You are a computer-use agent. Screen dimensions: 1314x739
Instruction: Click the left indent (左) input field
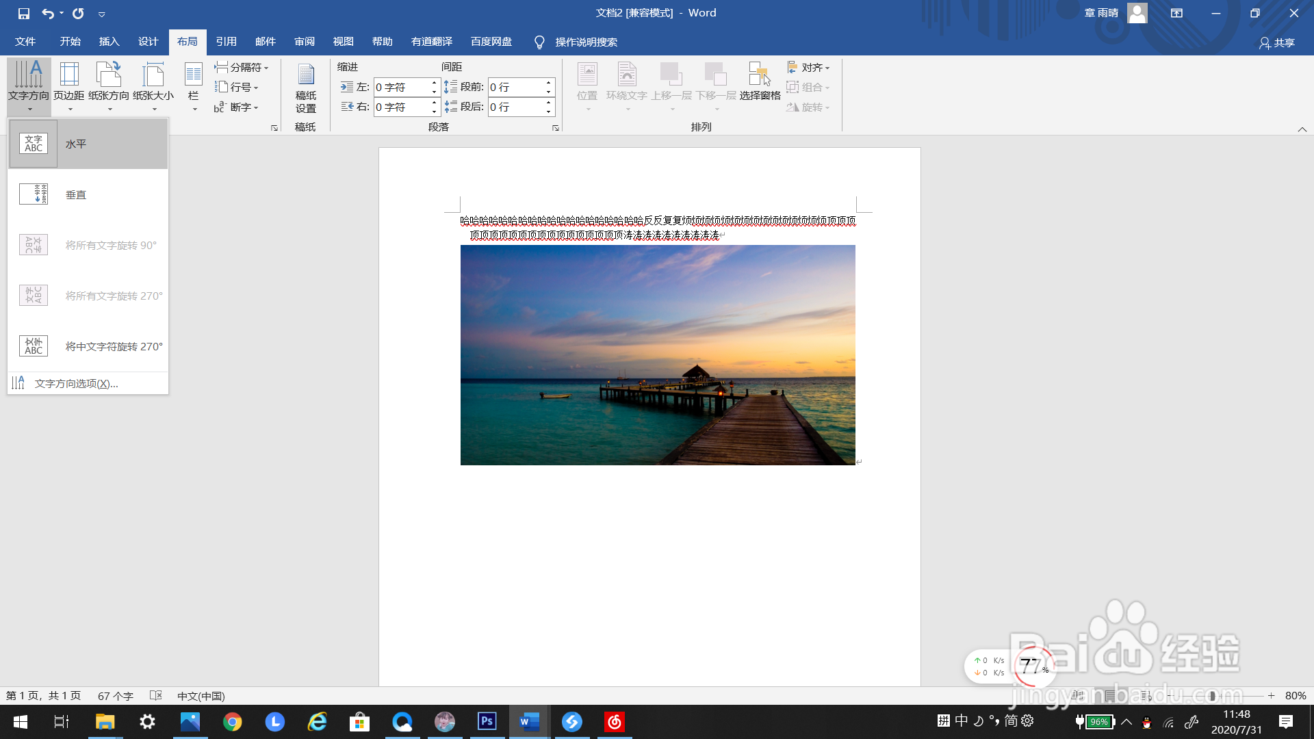(x=401, y=87)
